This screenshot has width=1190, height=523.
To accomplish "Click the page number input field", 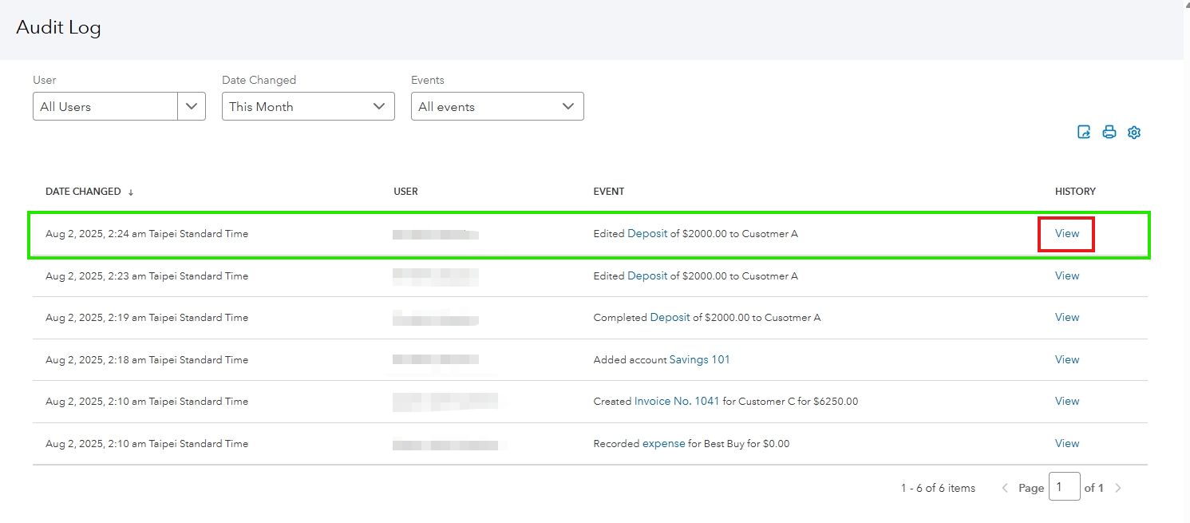I will [x=1064, y=487].
